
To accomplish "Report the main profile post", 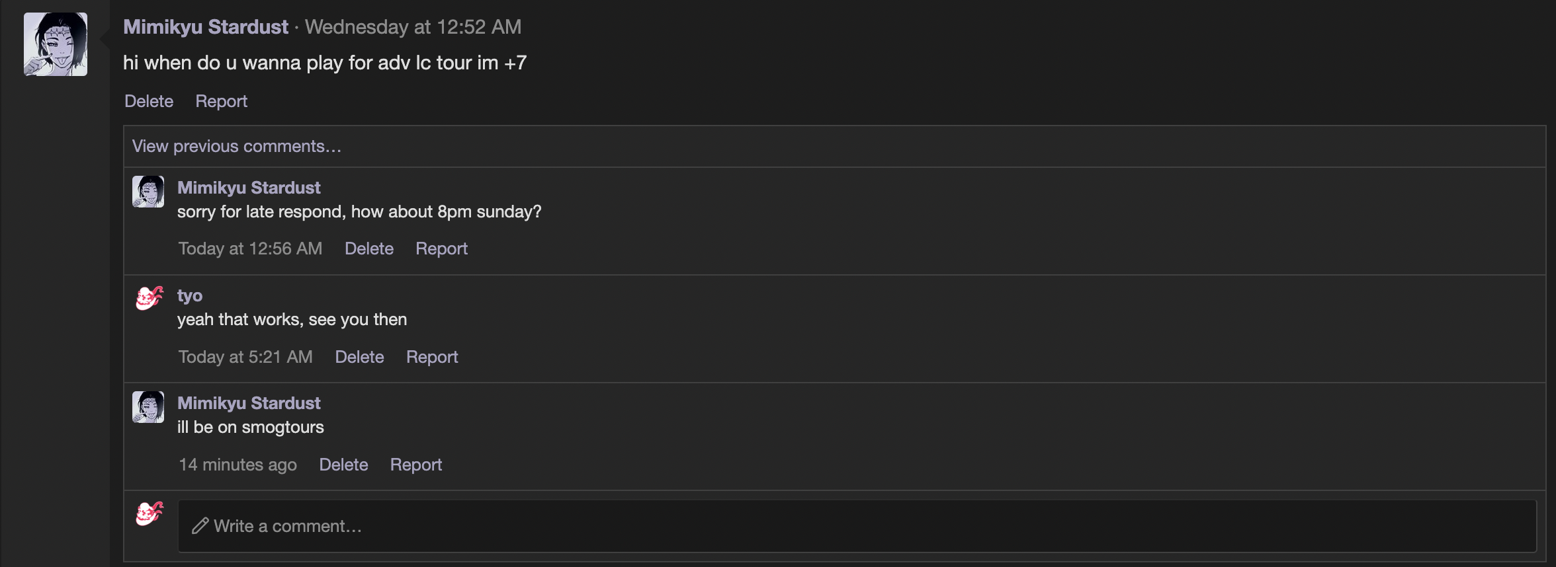I will [x=221, y=101].
